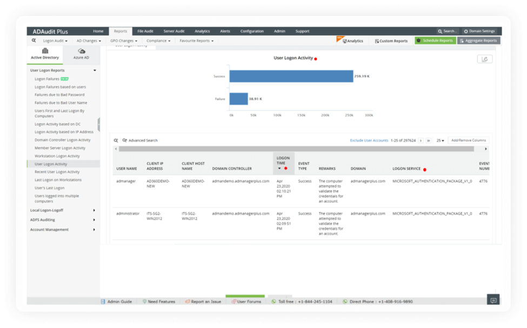The width and height of the screenshot is (527, 328).
Task: Click Aggregate Reports button
Action: tap(478, 40)
